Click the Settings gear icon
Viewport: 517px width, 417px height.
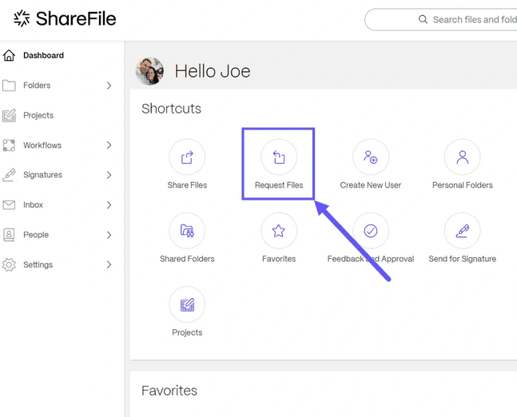(9, 264)
